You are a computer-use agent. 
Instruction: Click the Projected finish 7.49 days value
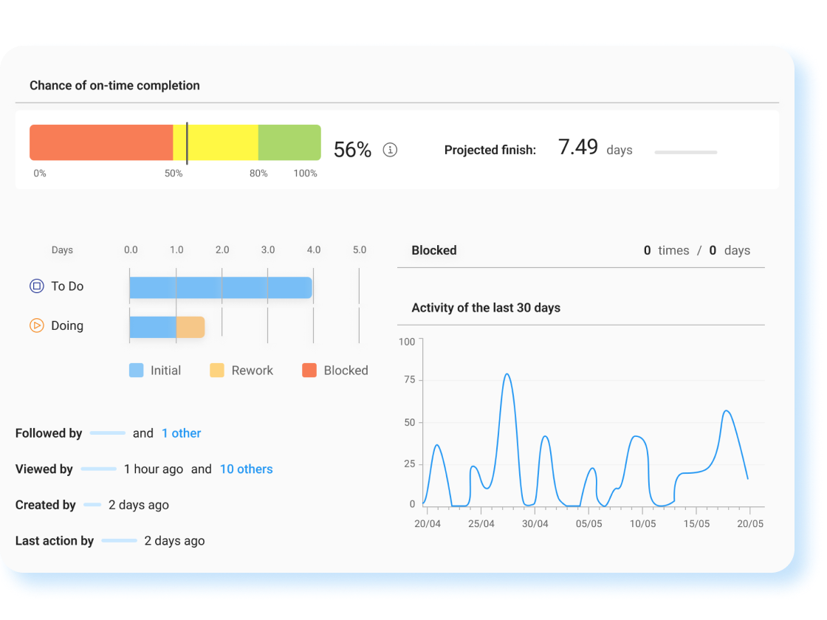(x=577, y=148)
